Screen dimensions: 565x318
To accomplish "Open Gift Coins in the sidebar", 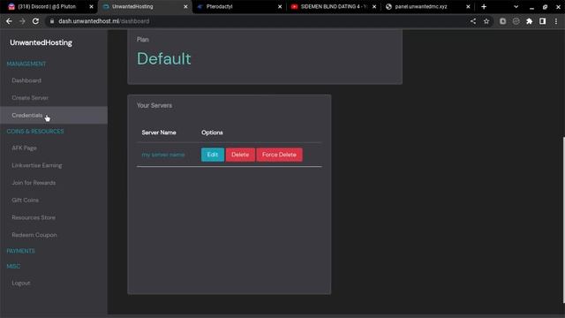I will pos(26,201).
